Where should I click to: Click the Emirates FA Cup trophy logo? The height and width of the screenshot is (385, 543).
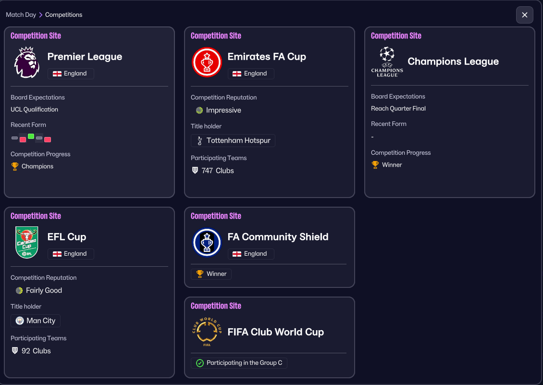coord(207,62)
